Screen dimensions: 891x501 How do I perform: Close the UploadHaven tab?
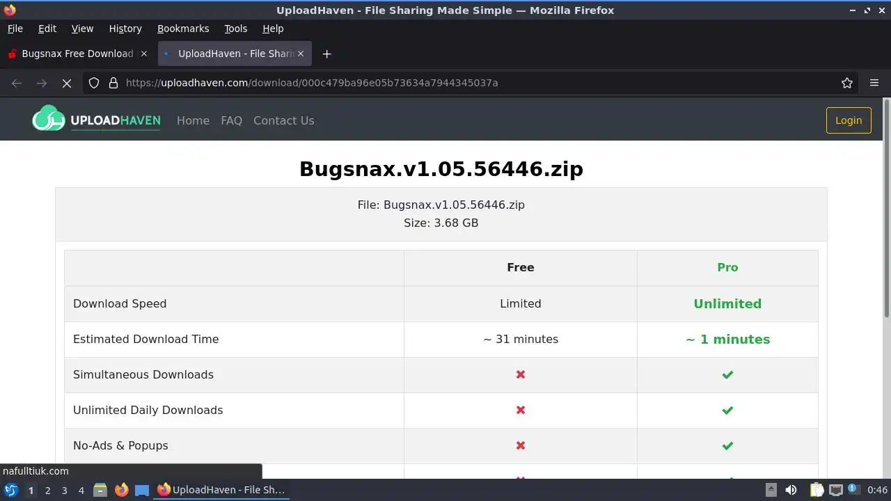[x=301, y=54]
